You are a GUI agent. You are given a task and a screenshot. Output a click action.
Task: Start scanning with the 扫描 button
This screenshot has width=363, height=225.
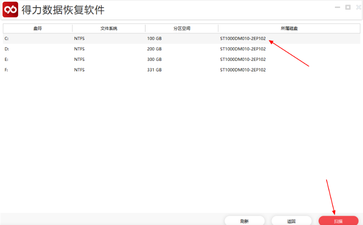point(338,221)
